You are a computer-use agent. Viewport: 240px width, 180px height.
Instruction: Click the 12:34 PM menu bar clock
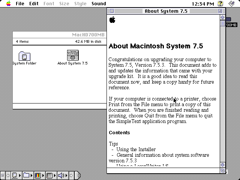203,4
